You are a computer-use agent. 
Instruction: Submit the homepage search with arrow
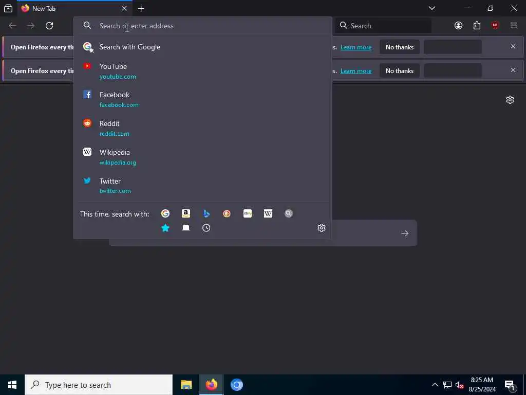pos(405,234)
